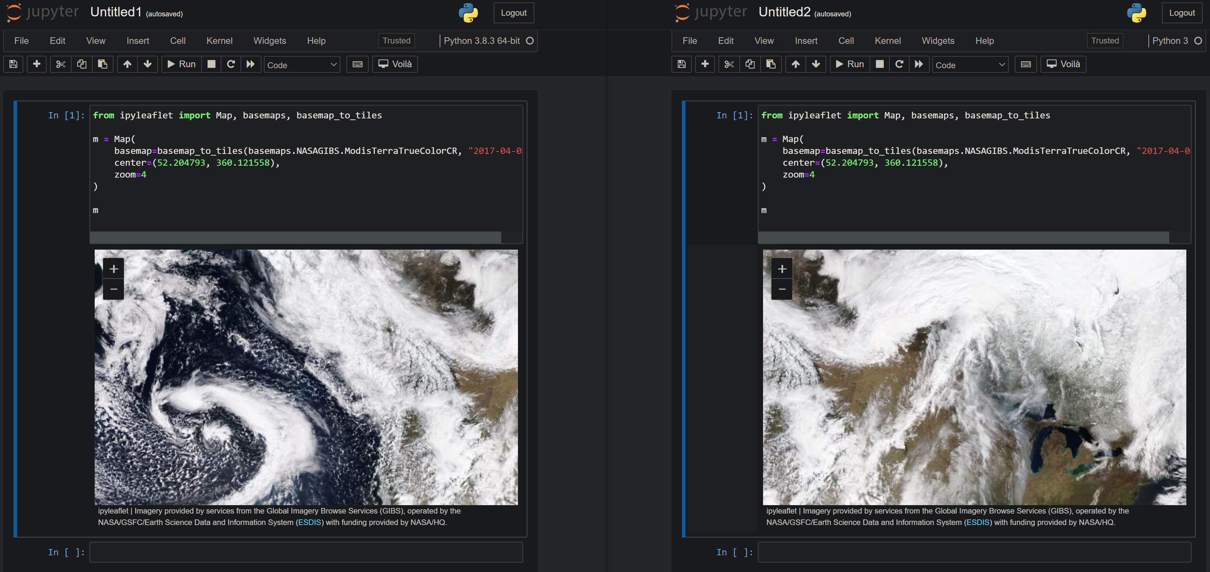Image resolution: width=1210 pixels, height=572 pixels.
Task: Open command palette in Untitled2 with keyboard icon
Action: pyautogui.click(x=1026, y=64)
